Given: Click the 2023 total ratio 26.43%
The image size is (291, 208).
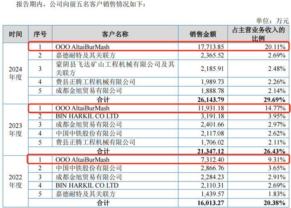Looking at the screenshot, I should [x=275, y=151].
